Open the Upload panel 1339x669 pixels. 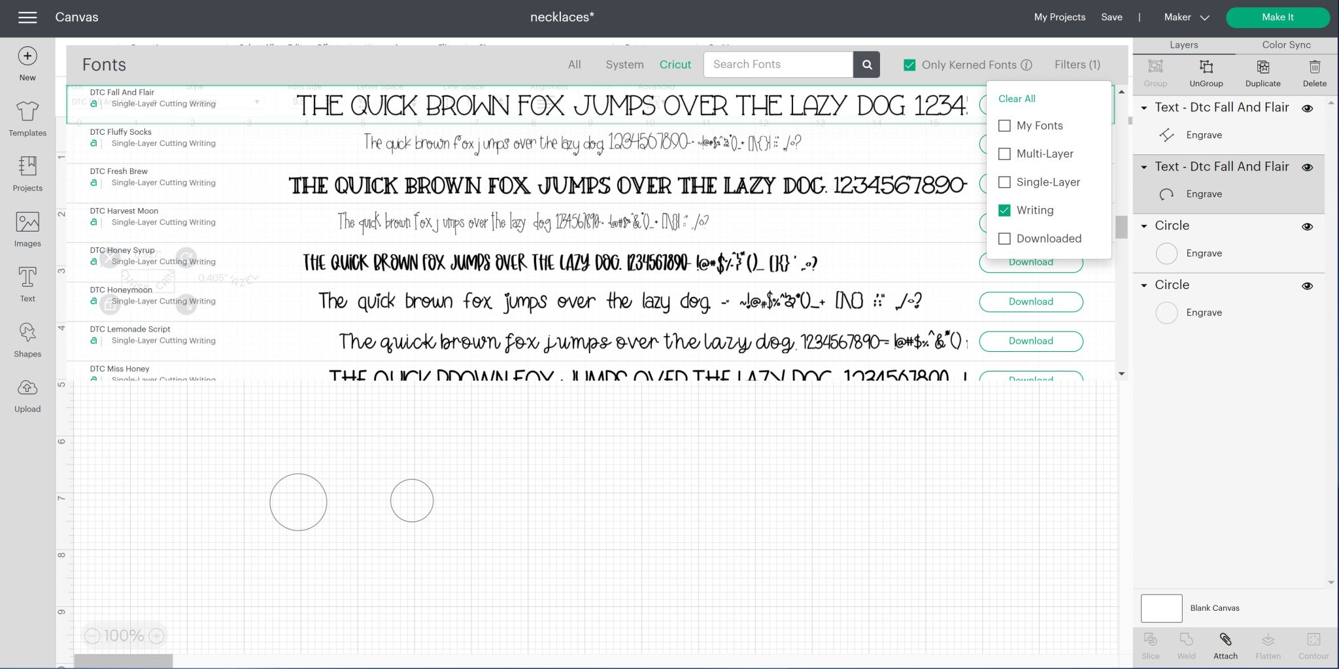click(x=27, y=396)
